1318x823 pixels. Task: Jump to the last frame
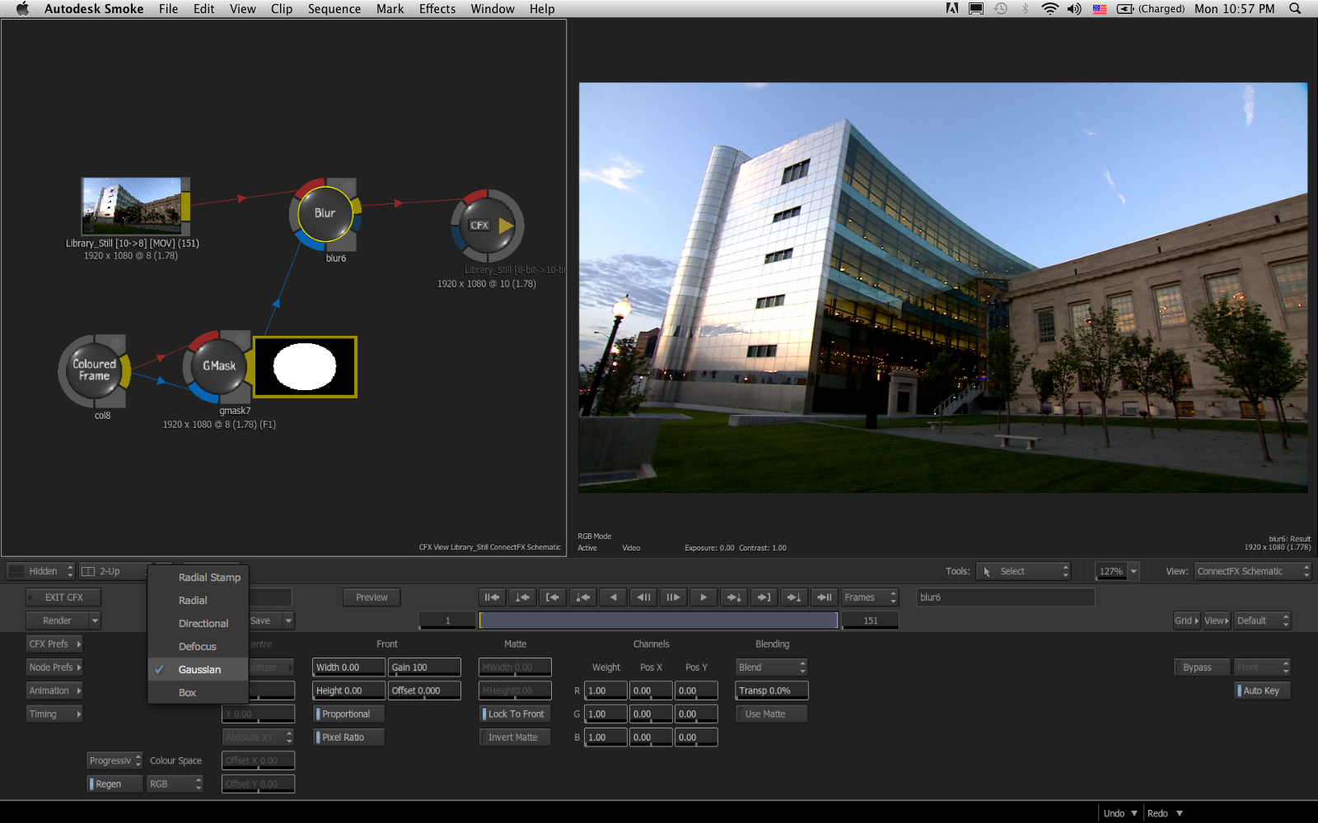click(824, 597)
